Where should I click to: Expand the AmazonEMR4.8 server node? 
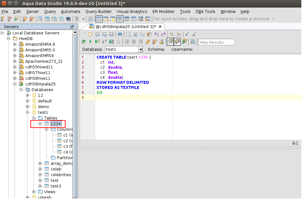[x=15, y=44]
